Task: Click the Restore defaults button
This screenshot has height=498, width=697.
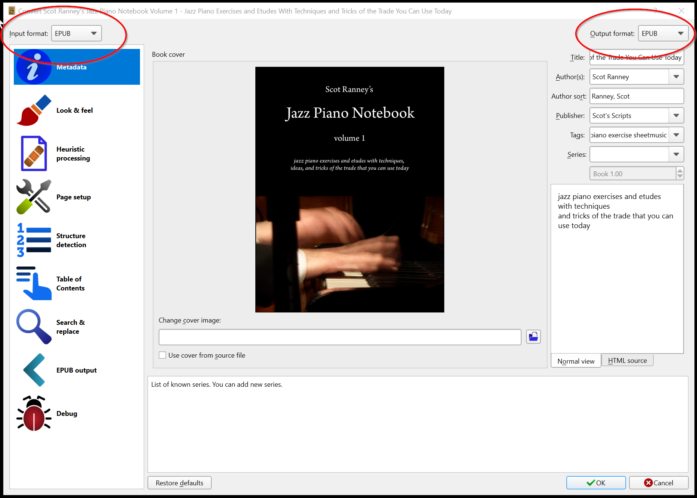Action: [180, 483]
